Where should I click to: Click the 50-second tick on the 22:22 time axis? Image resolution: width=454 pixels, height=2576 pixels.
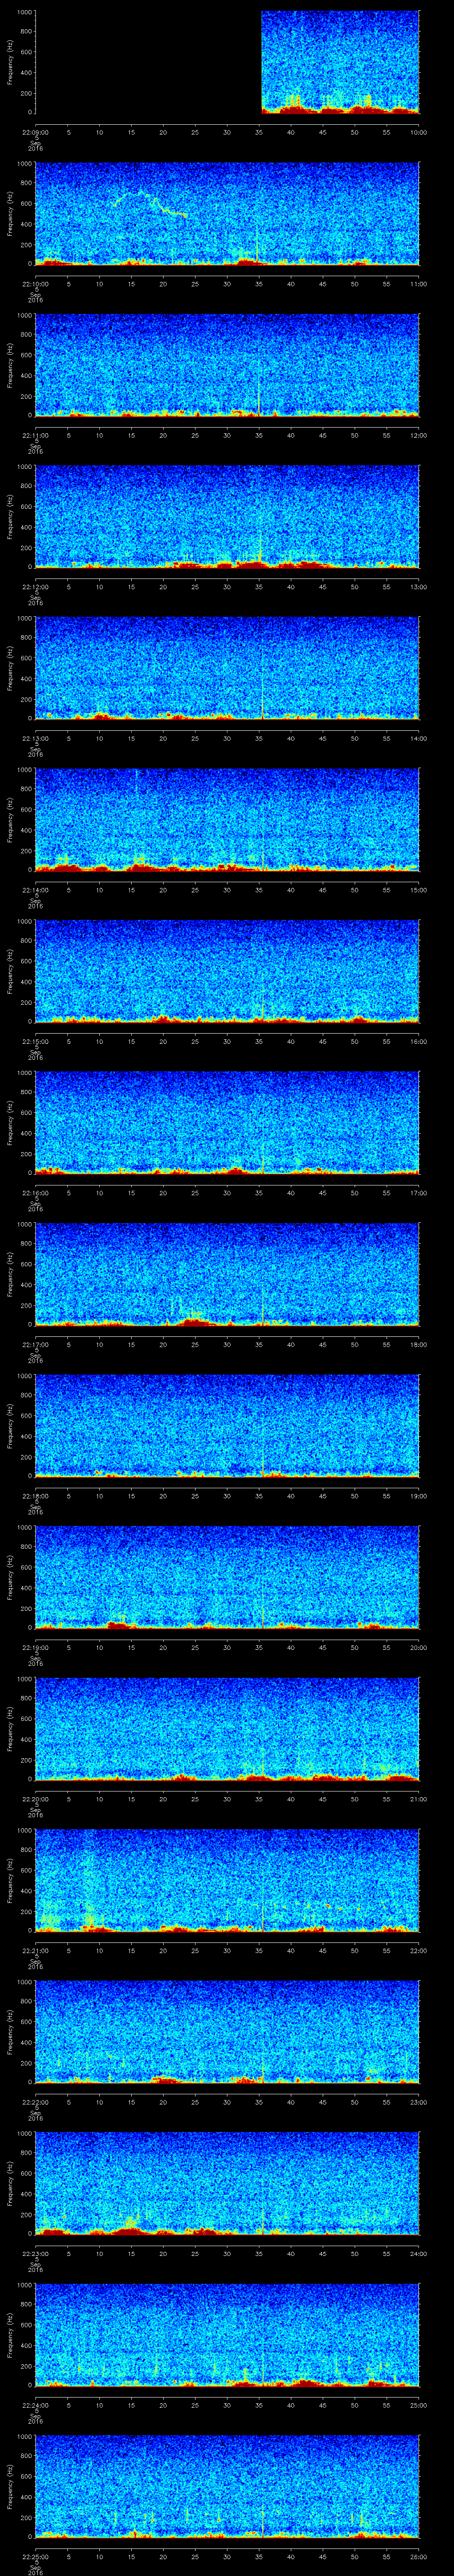tap(354, 2101)
